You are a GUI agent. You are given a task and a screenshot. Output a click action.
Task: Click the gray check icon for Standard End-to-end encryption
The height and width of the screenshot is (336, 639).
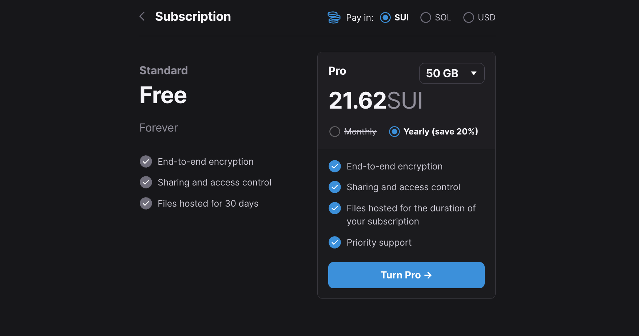pos(146,161)
